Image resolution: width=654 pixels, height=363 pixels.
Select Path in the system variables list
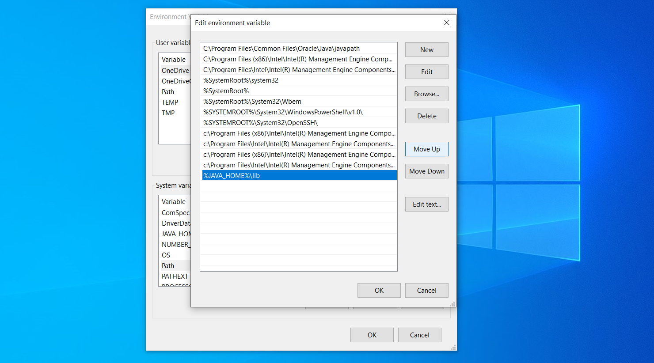[175, 266]
